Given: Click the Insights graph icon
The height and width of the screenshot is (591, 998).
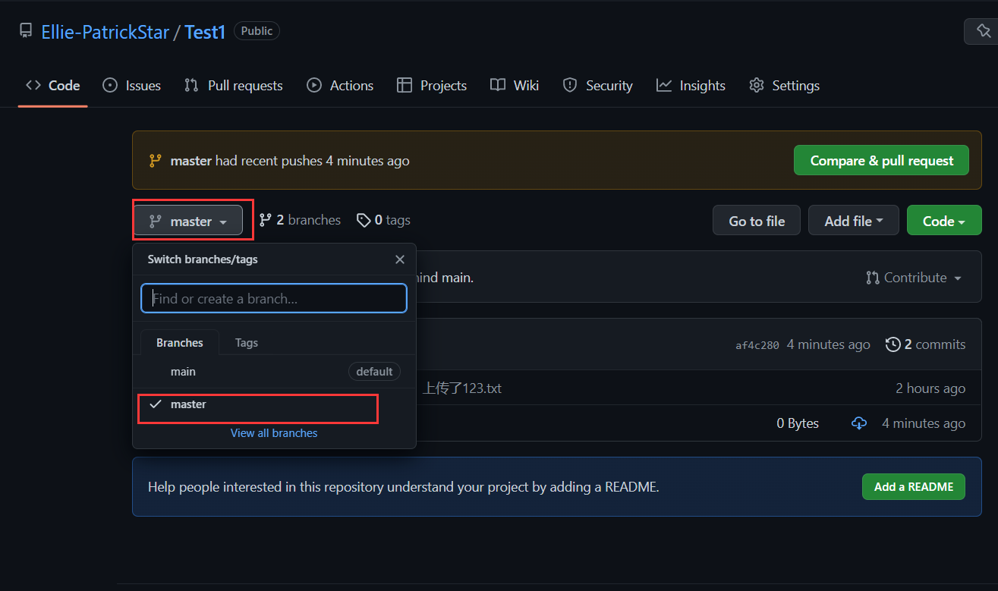Looking at the screenshot, I should (664, 85).
